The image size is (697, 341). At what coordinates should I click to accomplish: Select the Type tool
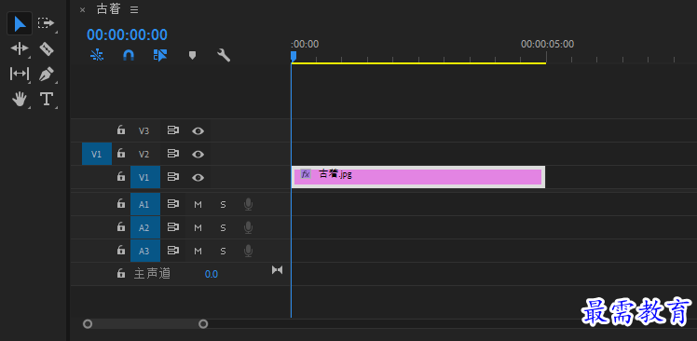tap(47, 99)
